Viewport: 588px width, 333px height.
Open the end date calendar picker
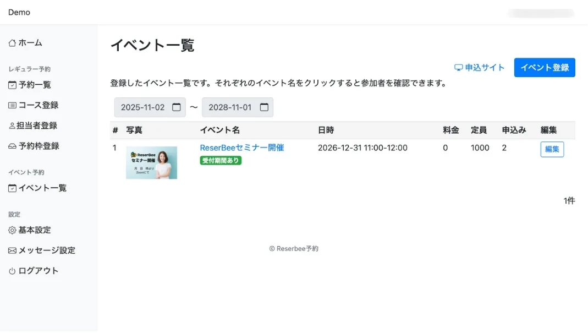[264, 107]
